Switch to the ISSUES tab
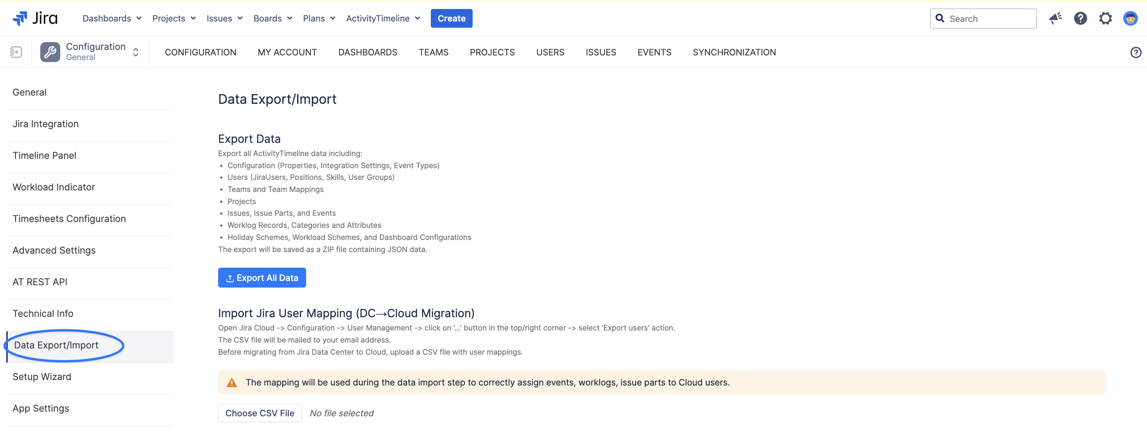 600,52
